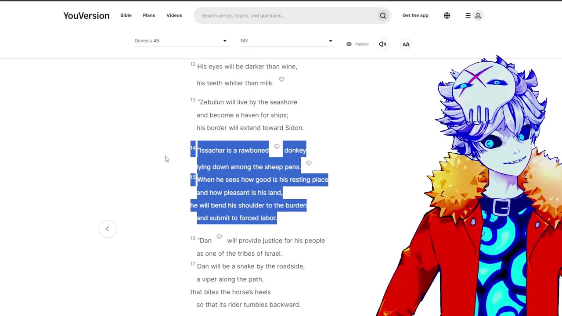The height and width of the screenshot is (316, 562).
Task: Click line 'so that its rider tumbles backward.'
Action: [x=249, y=305]
